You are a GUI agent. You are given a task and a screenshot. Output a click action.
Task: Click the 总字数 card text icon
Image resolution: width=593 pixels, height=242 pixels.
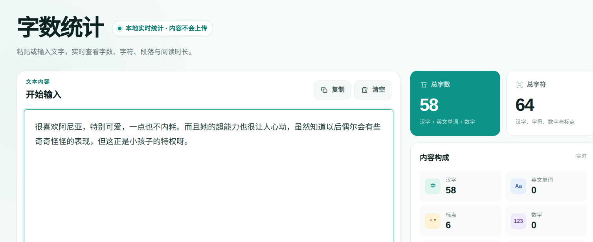click(x=424, y=84)
